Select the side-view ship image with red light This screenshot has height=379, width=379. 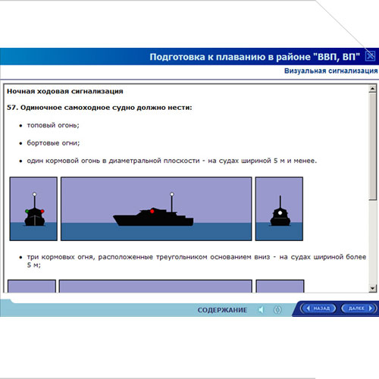pyautogui.click(x=156, y=208)
